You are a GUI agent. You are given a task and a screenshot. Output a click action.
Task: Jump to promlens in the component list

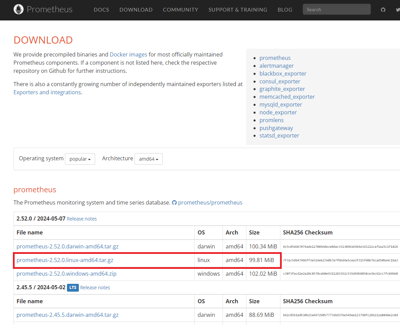[x=272, y=120]
